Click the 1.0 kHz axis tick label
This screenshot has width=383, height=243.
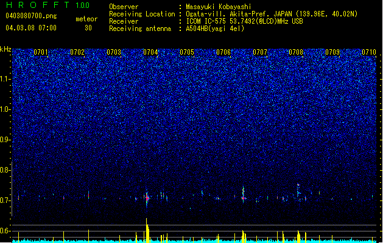point(5,109)
